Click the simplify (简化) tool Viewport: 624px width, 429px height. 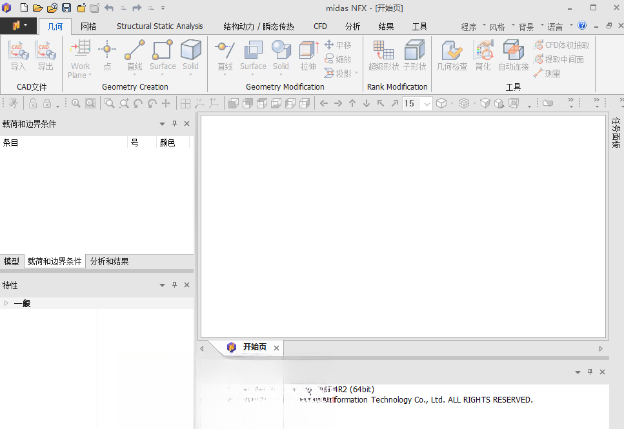pyautogui.click(x=483, y=55)
